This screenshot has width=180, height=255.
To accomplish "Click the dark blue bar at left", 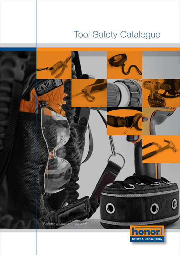I will coord(18,49).
